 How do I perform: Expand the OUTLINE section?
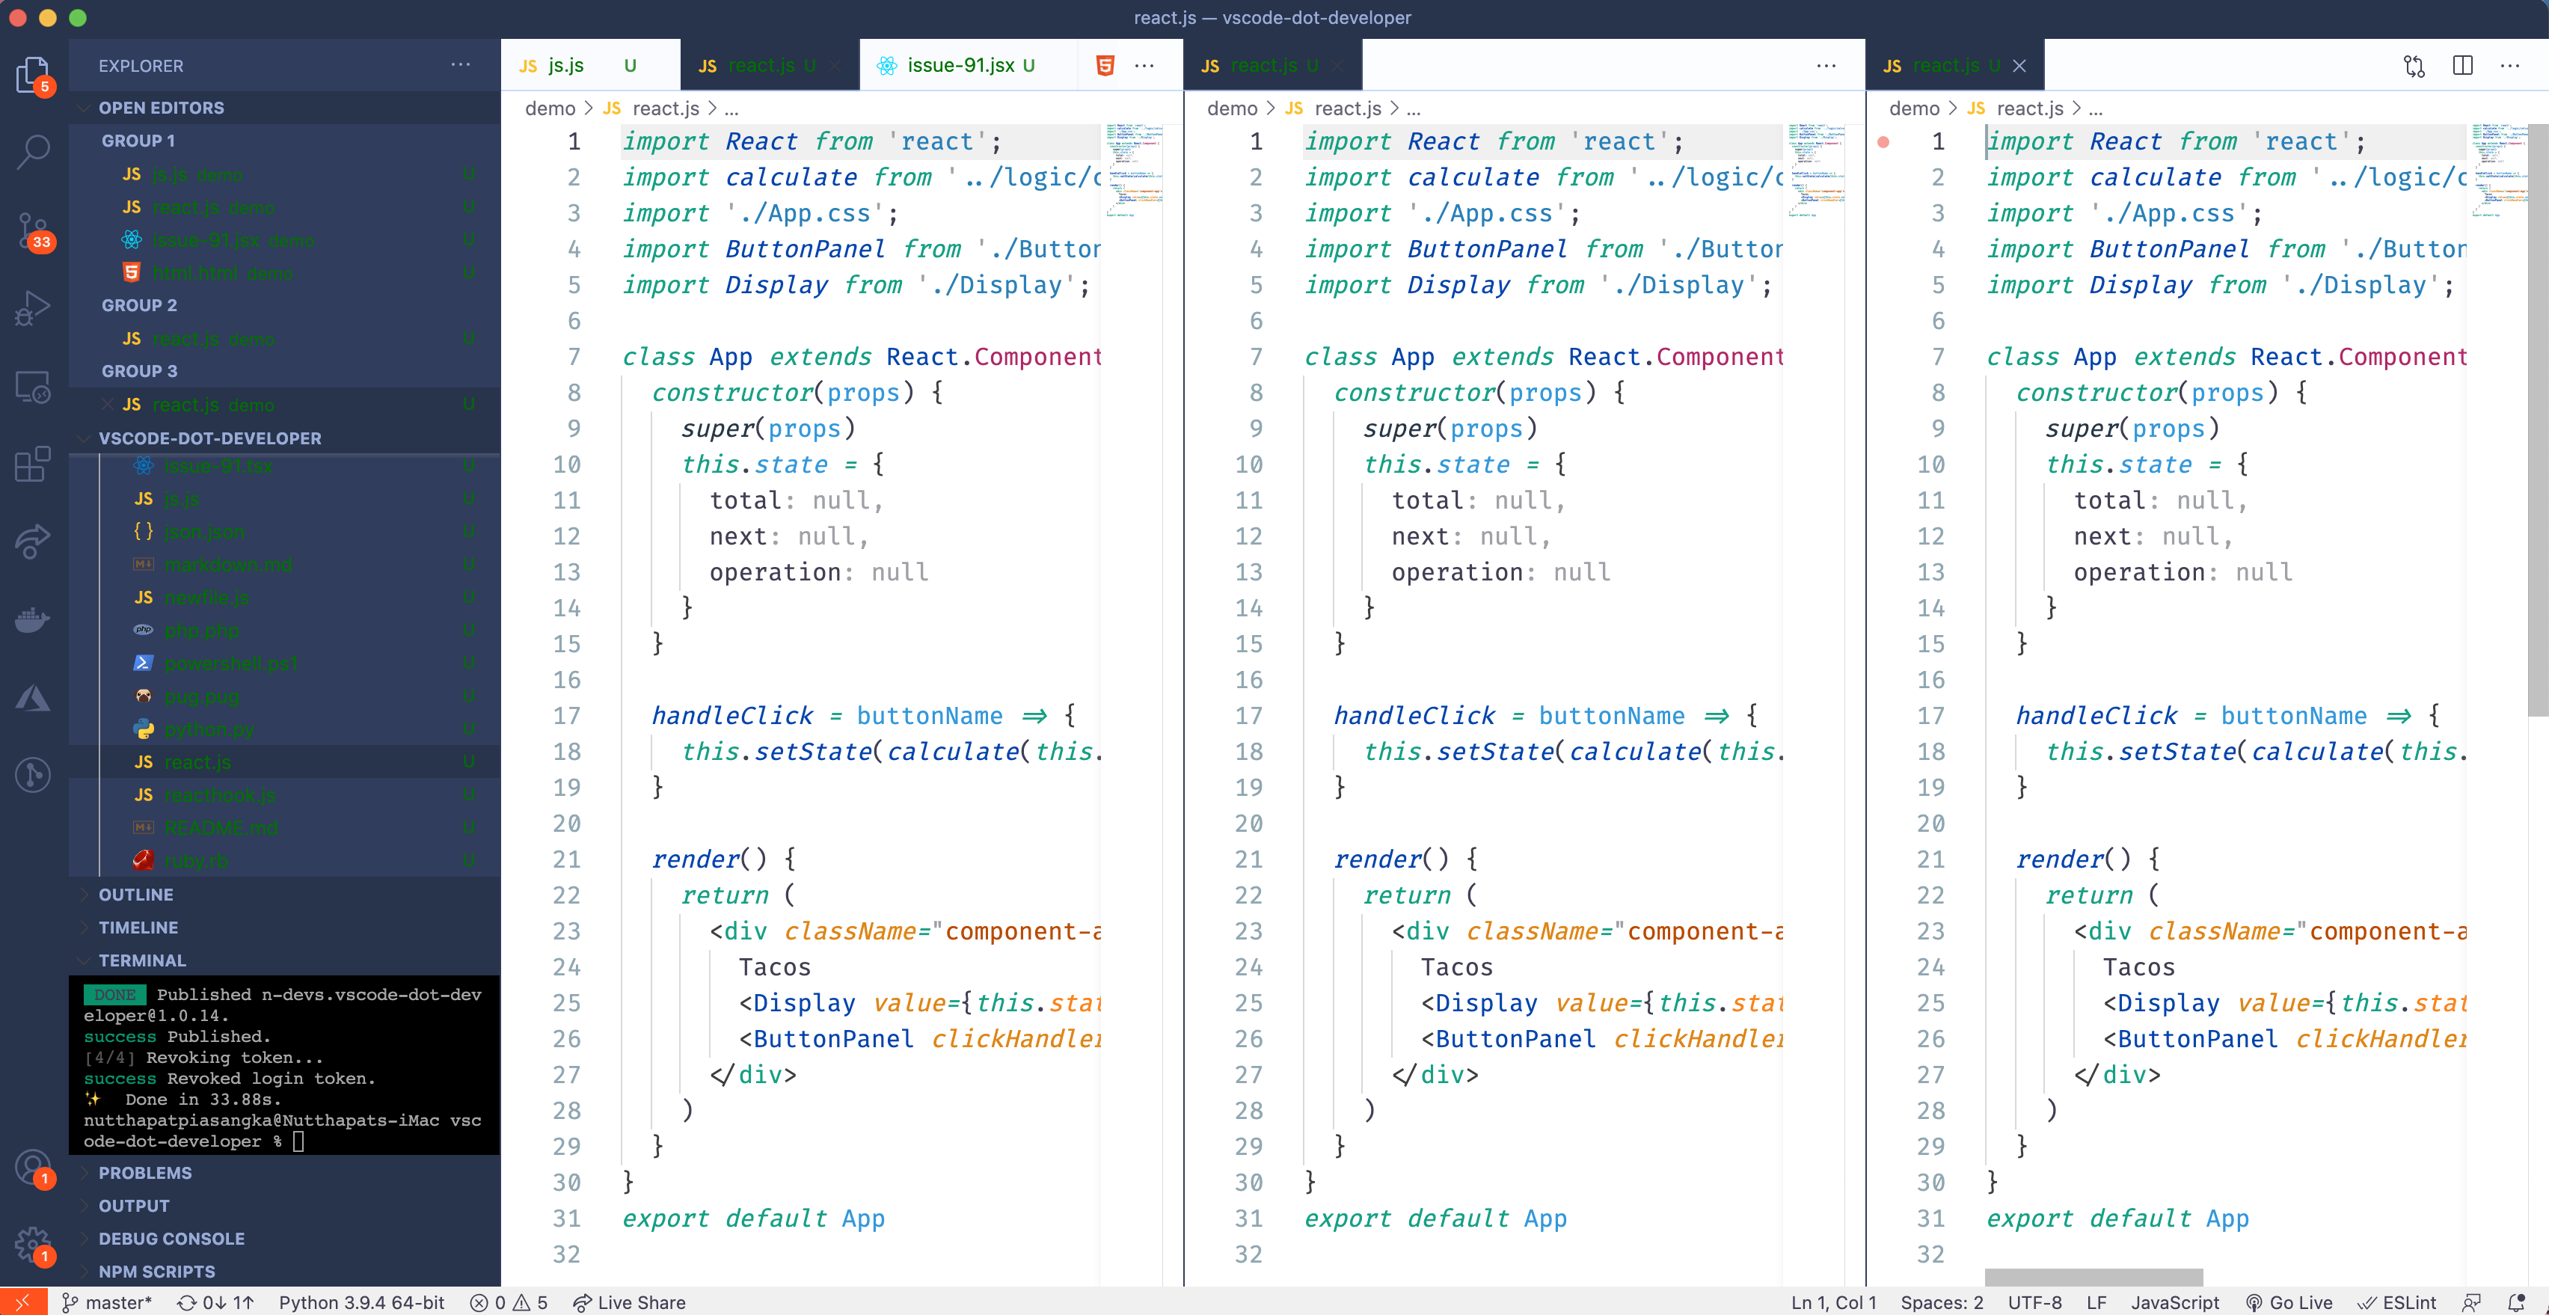pos(135,895)
